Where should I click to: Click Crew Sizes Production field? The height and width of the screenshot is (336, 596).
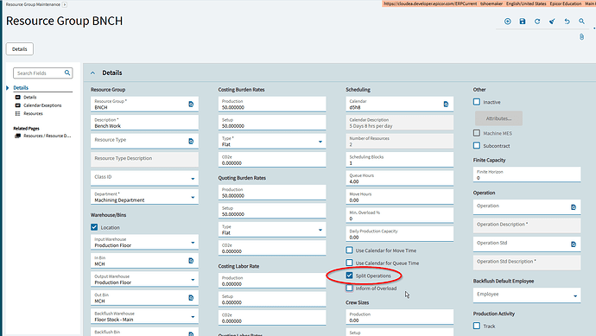click(x=399, y=317)
